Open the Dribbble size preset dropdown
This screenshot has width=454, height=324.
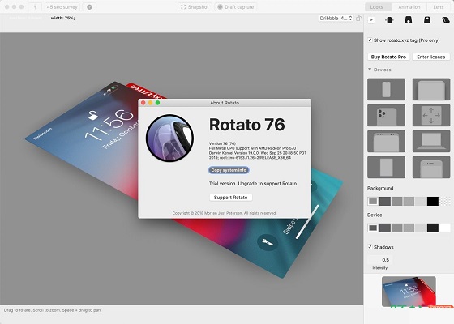[x=336, y=18]
